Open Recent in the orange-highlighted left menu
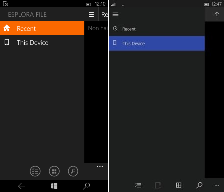224x192 pixels. coord(42,28)
